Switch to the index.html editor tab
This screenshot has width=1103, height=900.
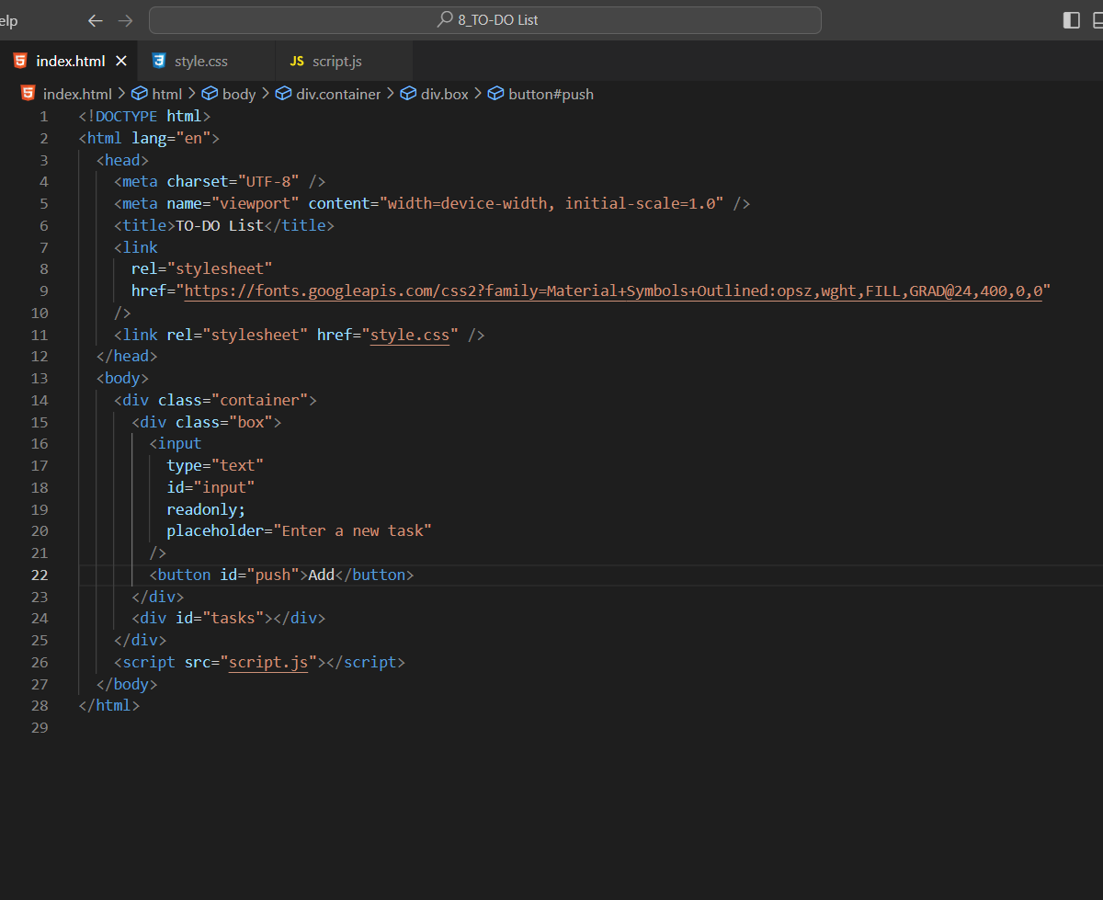[70, 62]
